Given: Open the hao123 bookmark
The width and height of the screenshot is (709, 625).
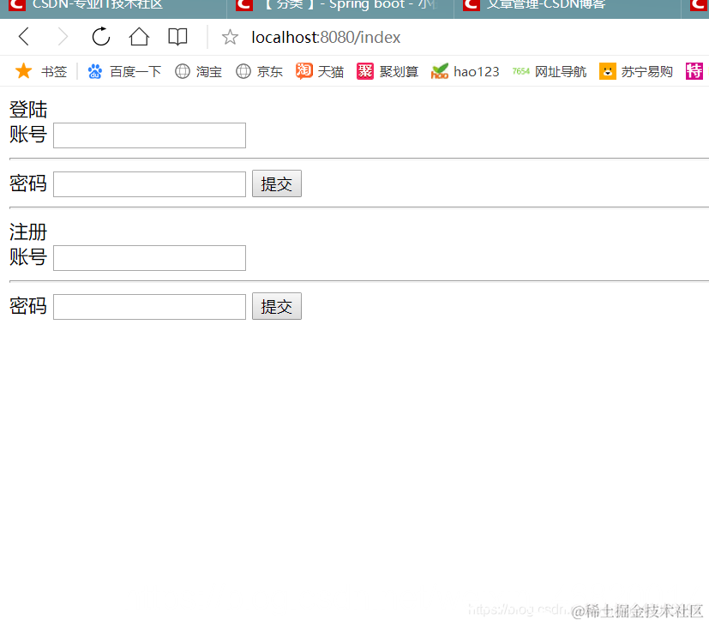Looking at the screenshot, I should click(x=465, y=71).
